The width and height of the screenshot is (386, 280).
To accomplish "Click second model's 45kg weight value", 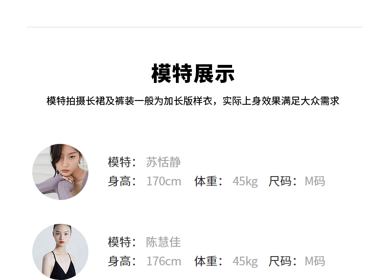I will (245, 261).
